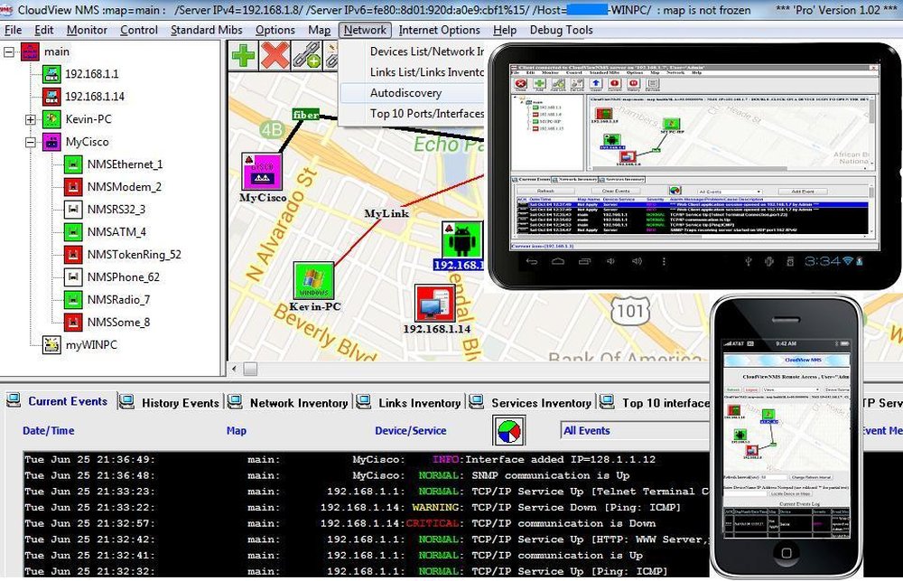This screenshot has height=581, width=903.
Task: Choose Devices List/Network Inventory menu entry
Action: pos(413,52)
